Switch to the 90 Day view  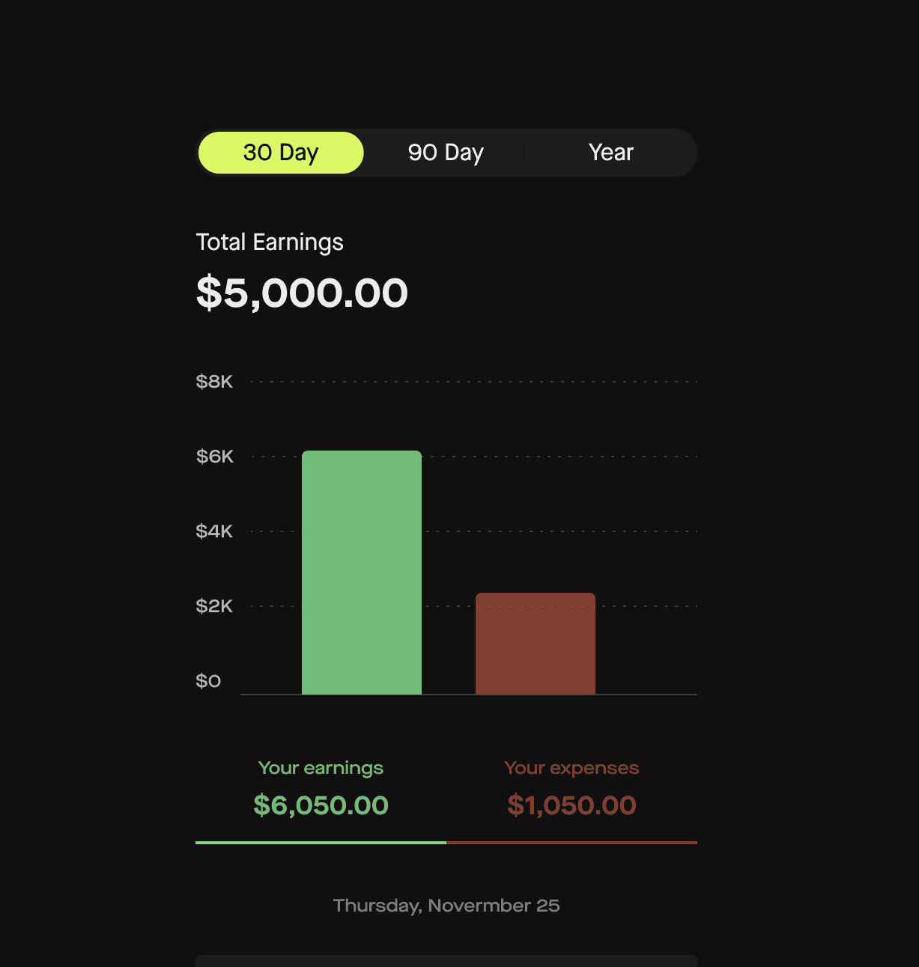click(x=446, y=153)
